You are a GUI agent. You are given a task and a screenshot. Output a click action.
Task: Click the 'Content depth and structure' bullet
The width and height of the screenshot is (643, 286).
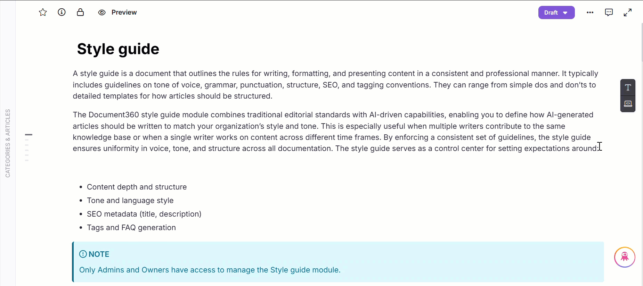[x=137, y=187]
